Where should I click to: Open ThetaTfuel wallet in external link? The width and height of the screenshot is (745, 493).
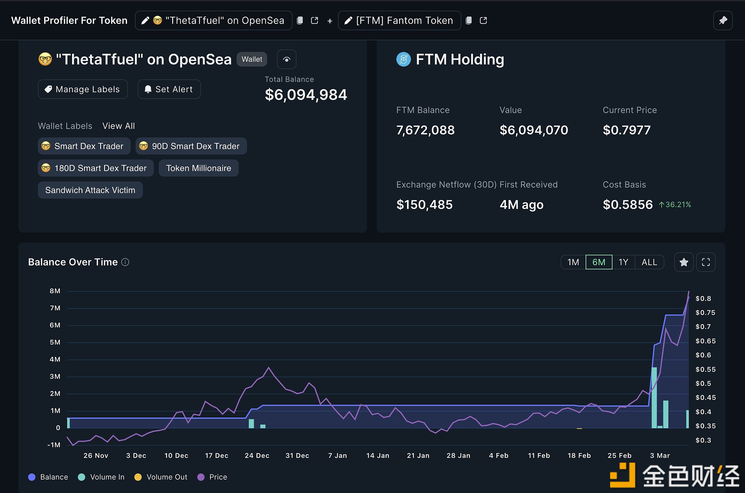pyautogui.click(x=314, y=20)
